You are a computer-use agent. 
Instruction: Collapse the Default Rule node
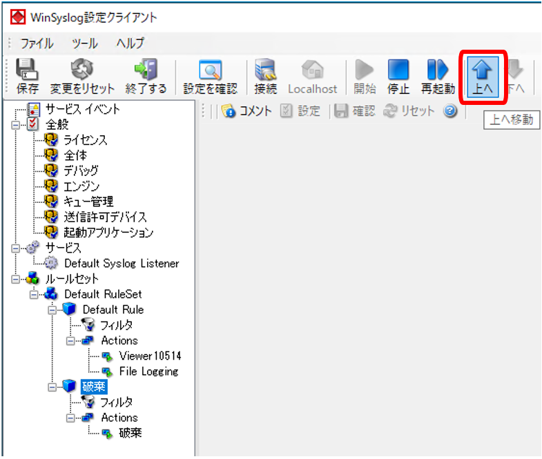pyautogui.click(x=52, y=310)
